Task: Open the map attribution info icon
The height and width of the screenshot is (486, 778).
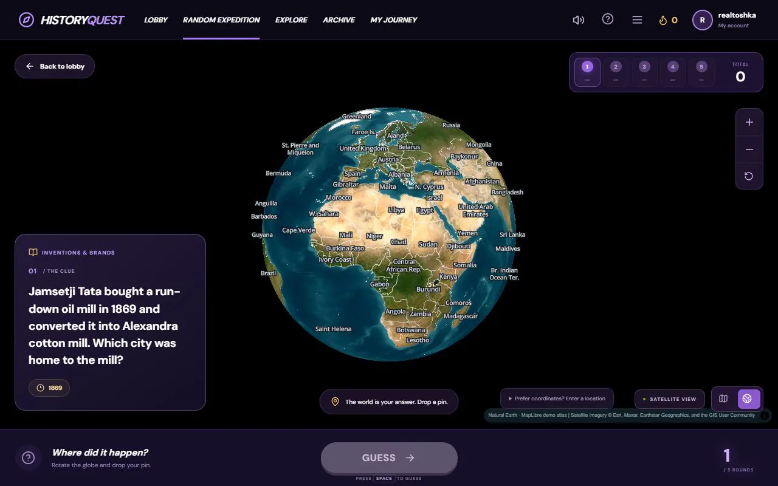Action: coord(765,416)
